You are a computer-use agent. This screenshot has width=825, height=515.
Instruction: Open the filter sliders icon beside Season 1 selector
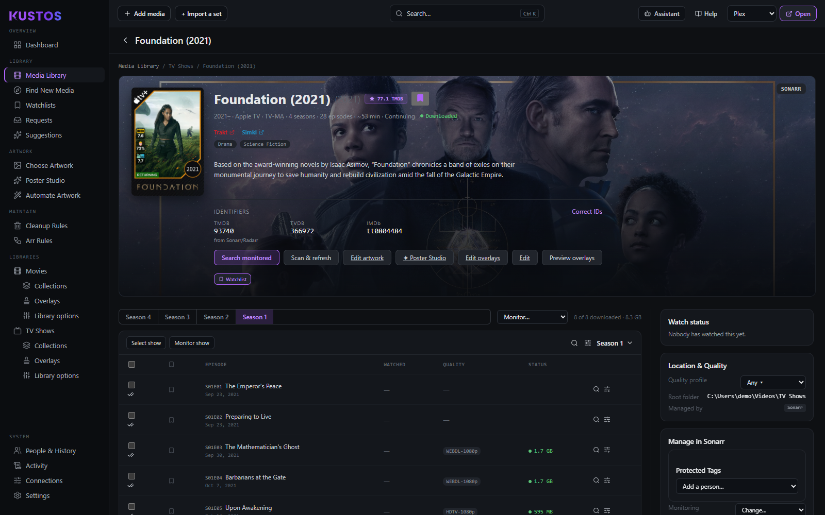tap(588, 343)
